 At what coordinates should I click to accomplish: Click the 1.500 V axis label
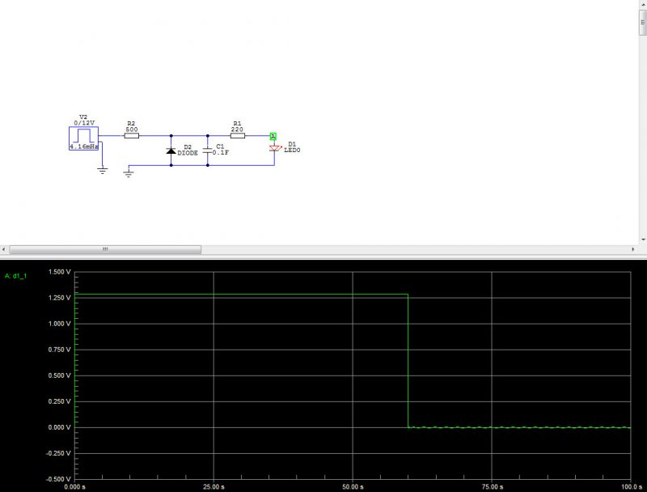59,272
